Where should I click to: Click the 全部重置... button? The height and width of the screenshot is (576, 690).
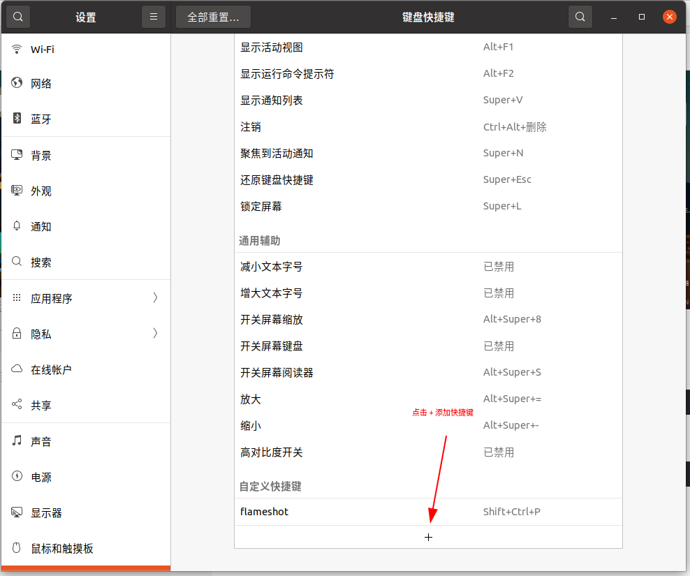click(213, 17)
